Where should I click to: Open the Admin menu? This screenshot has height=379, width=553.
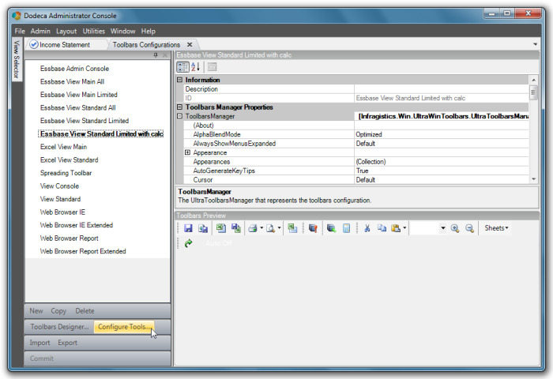pos(40,31)
